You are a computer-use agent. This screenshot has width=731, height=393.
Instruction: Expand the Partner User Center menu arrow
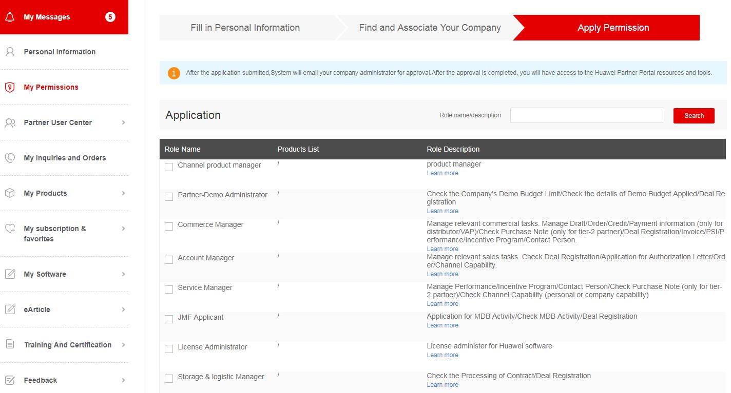point(124,122)
